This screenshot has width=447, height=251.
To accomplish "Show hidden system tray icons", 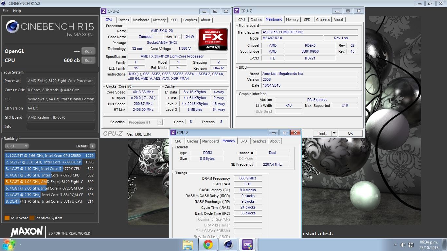I will (395, 245).
